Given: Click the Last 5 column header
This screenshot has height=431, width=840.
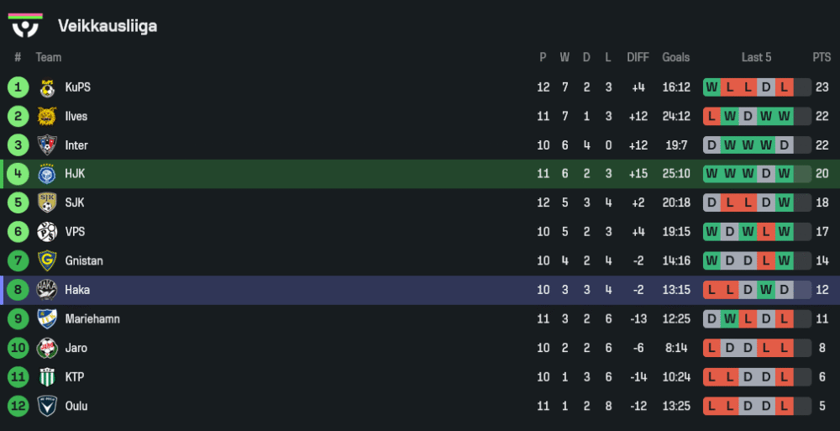Looking at the screenshot, I should [756, 58].
